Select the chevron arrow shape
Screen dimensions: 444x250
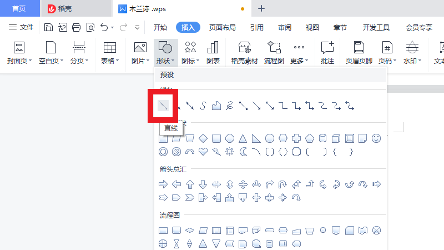[190, 198]
